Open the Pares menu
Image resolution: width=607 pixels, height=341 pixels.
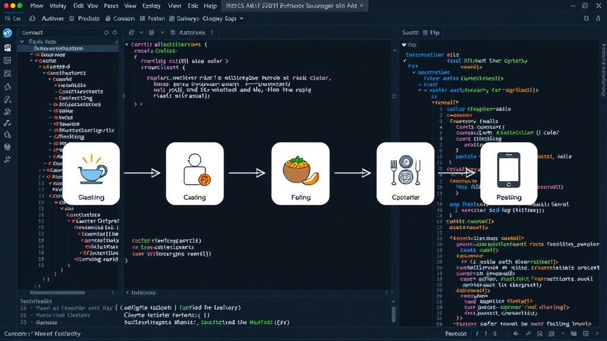click(x=111, y=6)
